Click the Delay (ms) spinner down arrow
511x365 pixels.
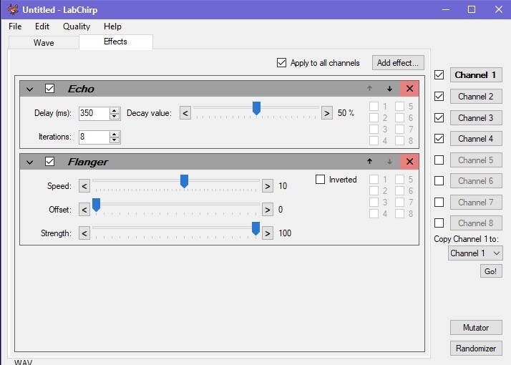[x=115, y=117]
